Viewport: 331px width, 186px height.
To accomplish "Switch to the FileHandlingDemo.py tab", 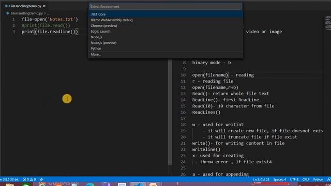I will pyautogui.click(x=25, y=6).
